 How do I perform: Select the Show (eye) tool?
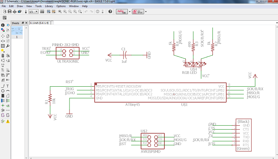click(8, 25)
